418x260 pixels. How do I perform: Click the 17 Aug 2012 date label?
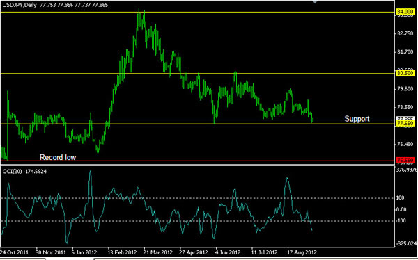point(302,252)
